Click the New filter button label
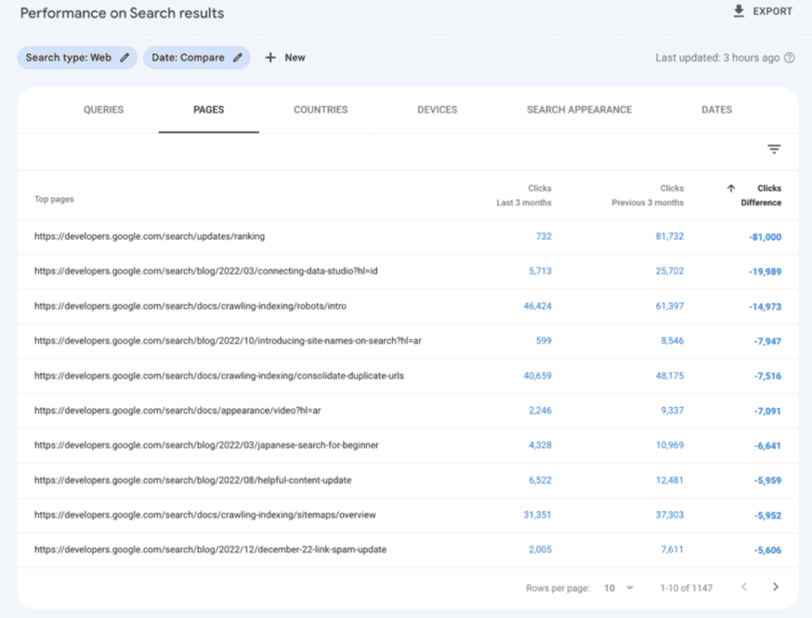Screen dimensions: 812x618 tap(295, 57)
